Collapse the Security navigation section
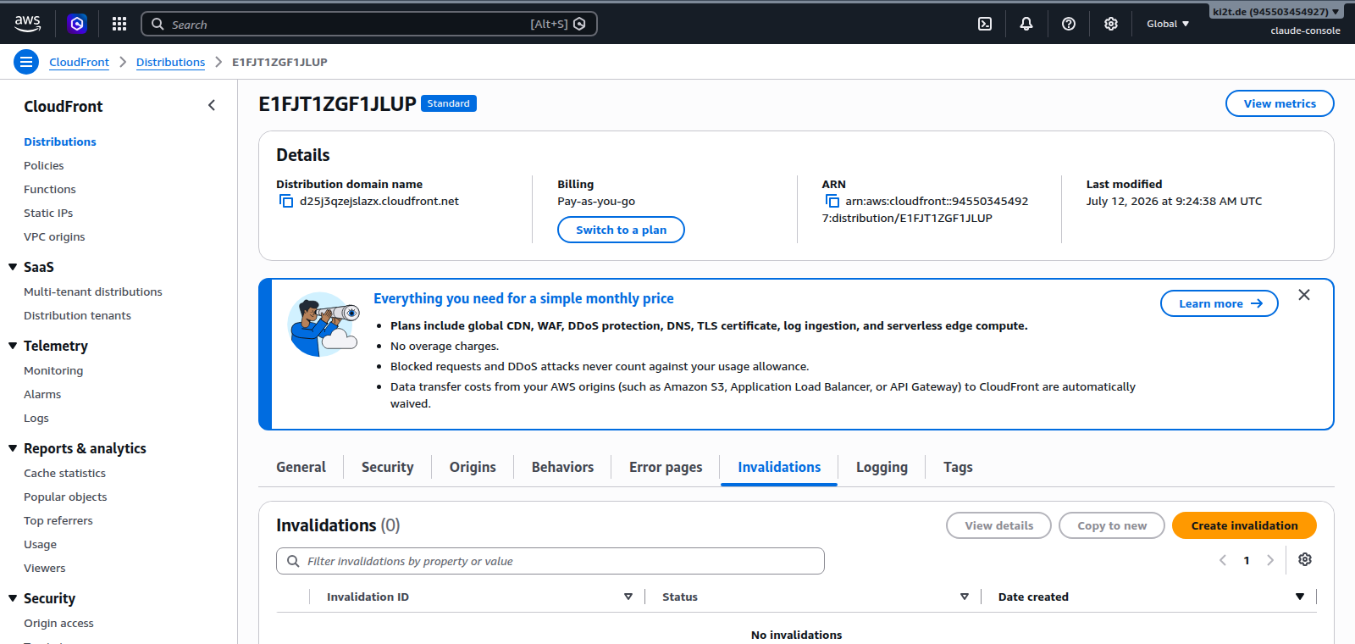Image resolution: width=1355 pixels, height=644 pixels. [13, 598]
